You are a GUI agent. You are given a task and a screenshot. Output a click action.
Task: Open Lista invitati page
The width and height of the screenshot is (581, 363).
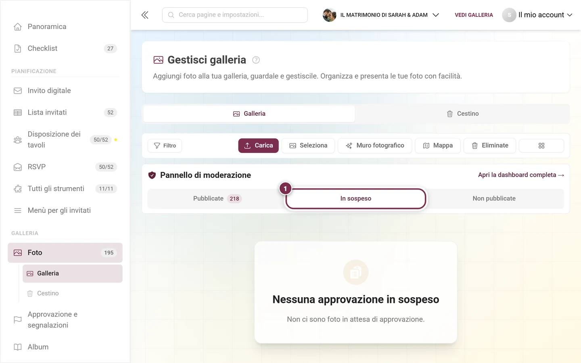tap(65, 113)
